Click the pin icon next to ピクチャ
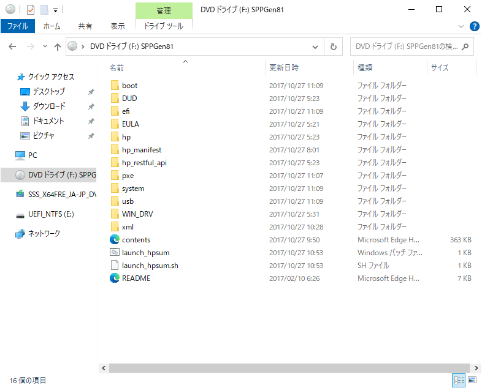The width and height of the screenshot is (482, 388). click(x=91, y=136)
